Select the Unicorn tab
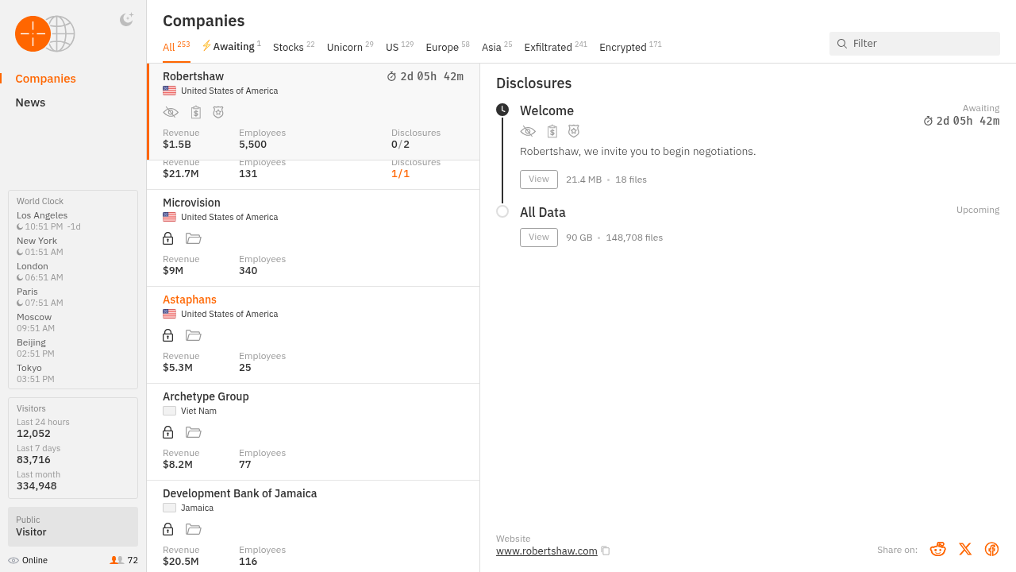This screenshot has height=572, width=1016. point(350,47)
